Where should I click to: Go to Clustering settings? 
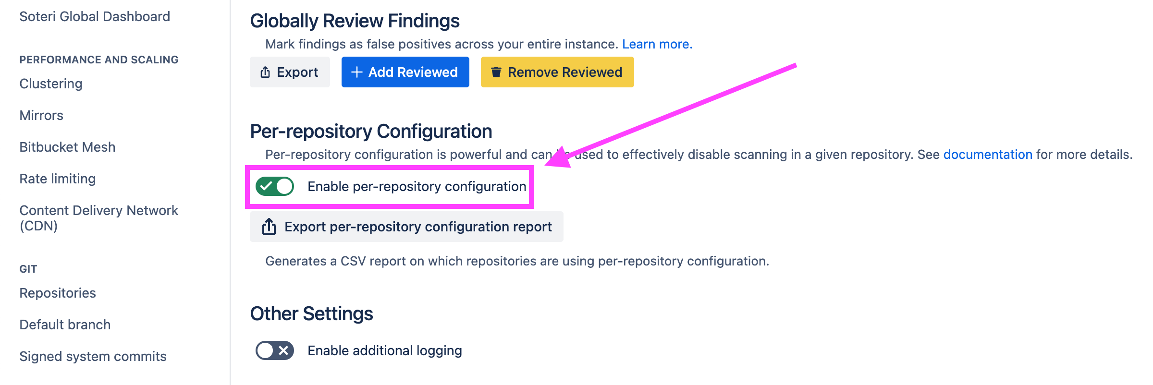(51, 84)
